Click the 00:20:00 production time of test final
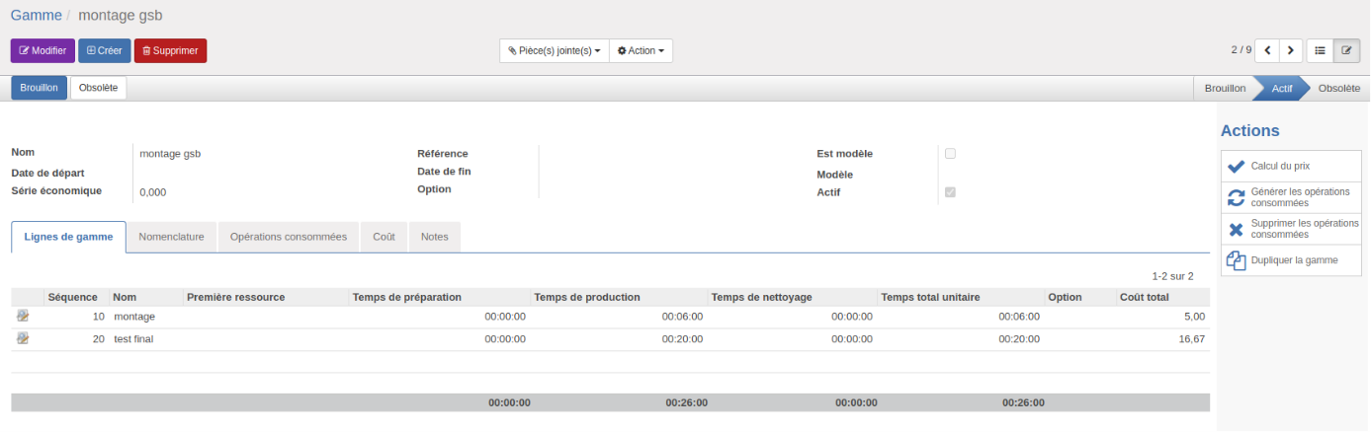Viewport: 1371px width, 432px height. [682, 338]
